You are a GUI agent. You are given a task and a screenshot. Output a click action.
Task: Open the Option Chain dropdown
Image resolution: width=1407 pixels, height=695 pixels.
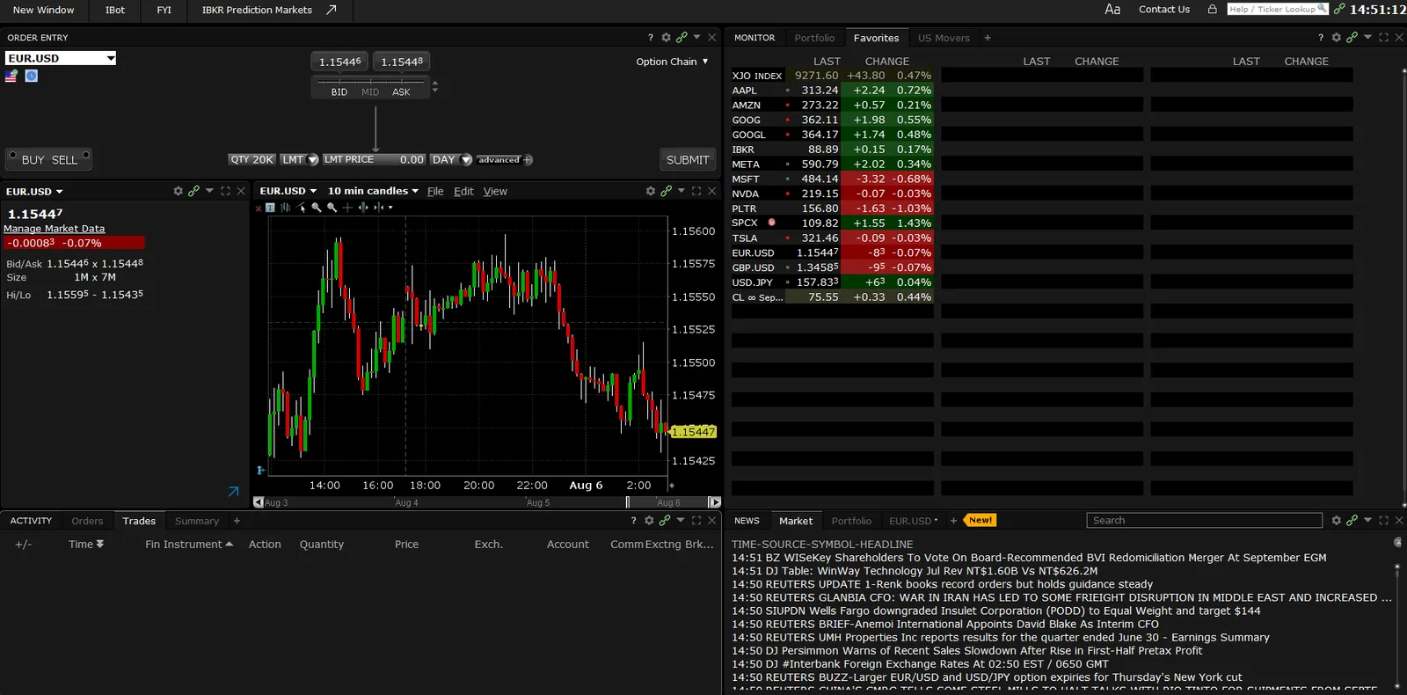coord(673,62)
